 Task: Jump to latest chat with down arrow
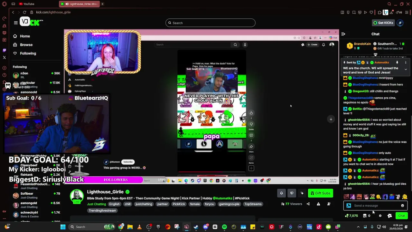pyautogui.click(x=331, y=119)
